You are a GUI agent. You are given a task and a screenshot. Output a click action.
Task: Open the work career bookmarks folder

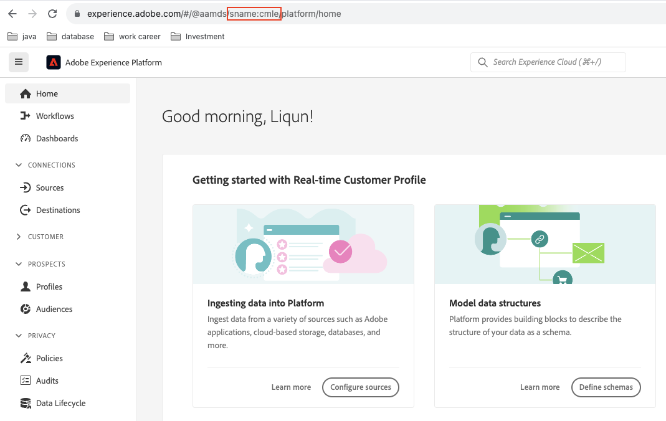tap(133, 37)
